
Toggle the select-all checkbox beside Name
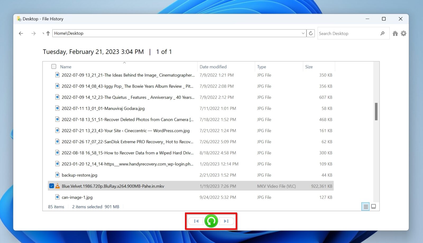[53, 66]
